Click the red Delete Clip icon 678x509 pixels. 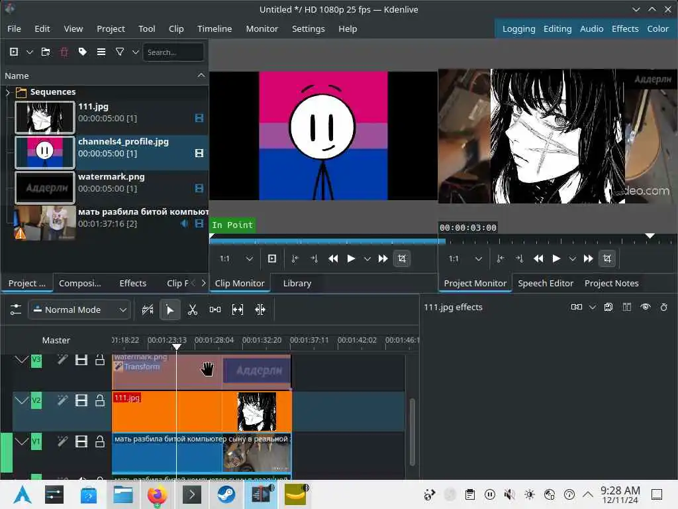64,52
